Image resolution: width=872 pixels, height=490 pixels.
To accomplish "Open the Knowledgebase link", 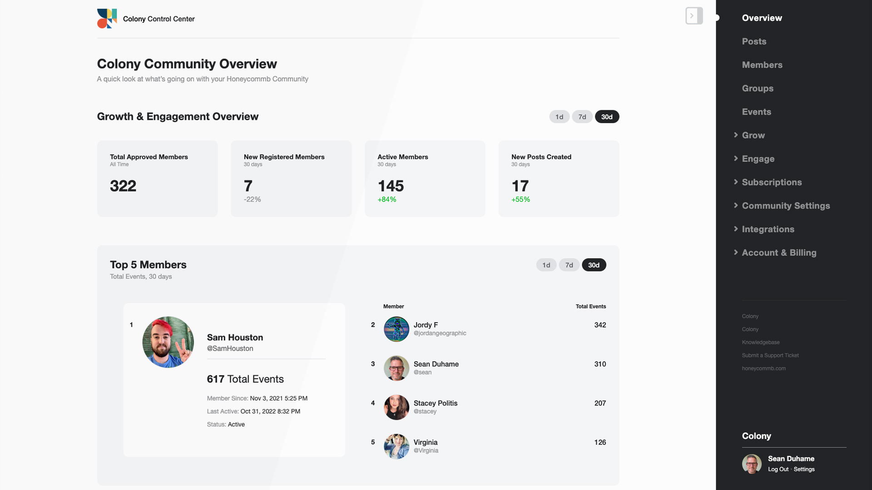I will (760, 342).
